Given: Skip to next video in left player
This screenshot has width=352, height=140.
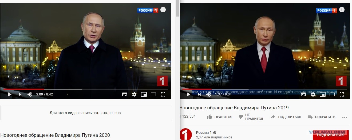Looking at the screenshot, I should point(21,94).
